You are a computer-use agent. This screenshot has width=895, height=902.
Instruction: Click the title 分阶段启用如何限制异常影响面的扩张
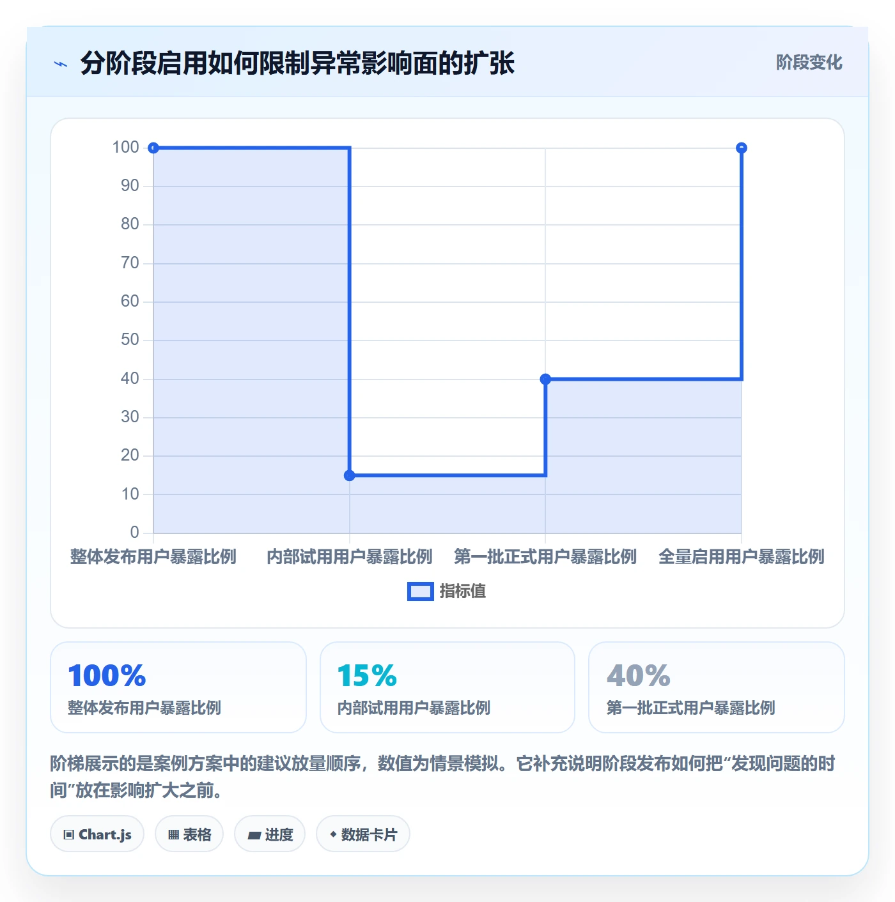[297, 63]
